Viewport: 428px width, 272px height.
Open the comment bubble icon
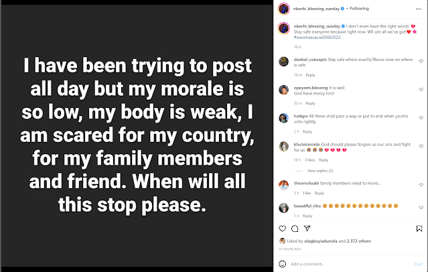(x=296, y=229)
